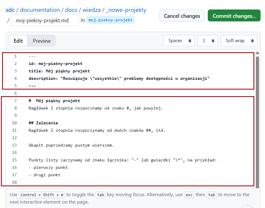Navigate to the docs folder breadcrumb

coord(71,10)
